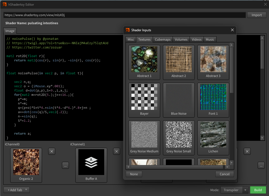Click 'float noisePulse' function declaration line
This screenshot has height=196, width=269.
pos(45,73)
